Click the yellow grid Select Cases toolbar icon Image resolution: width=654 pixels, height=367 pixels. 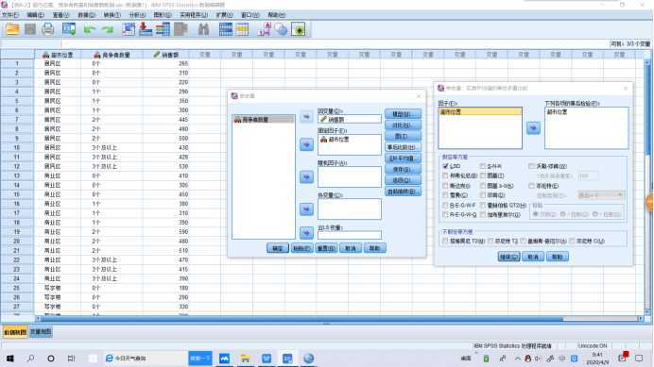click(242, 29)
